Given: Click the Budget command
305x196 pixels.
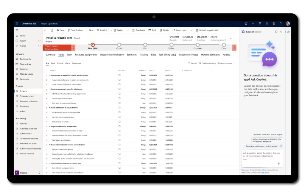Looking at the screenshot, I should pos(119,30).
